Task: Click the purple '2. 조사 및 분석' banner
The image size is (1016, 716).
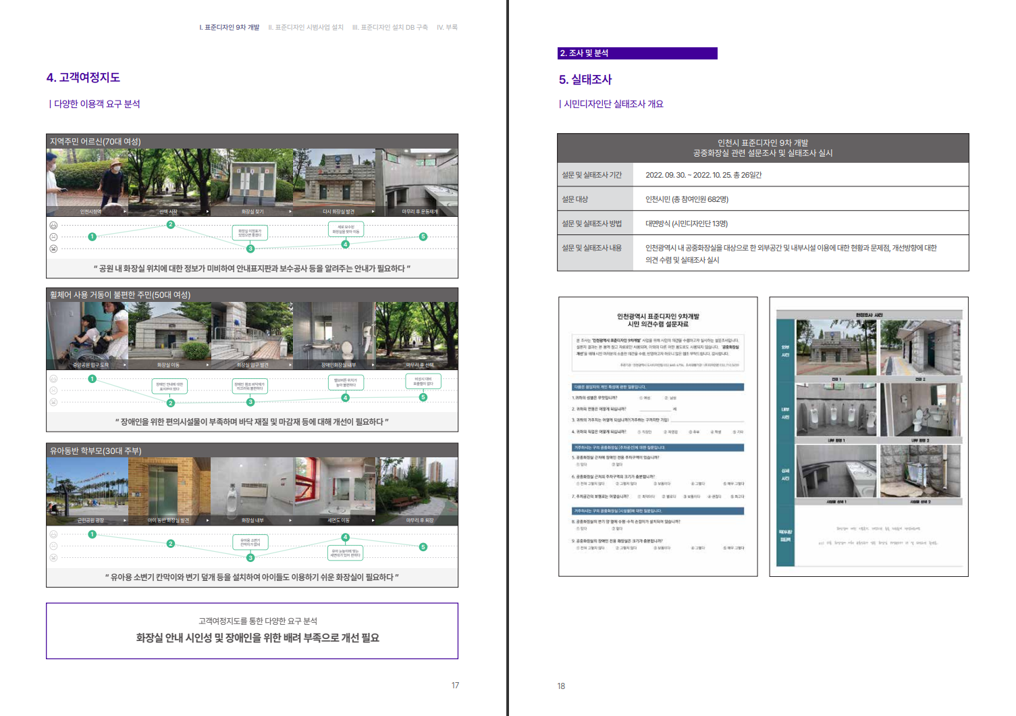Action: 637,53
